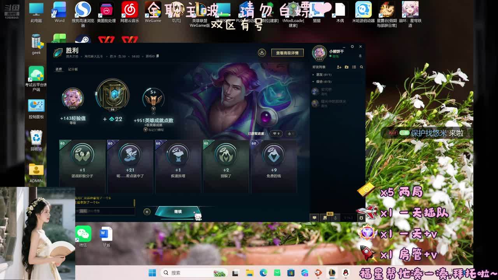The image size is (498, 280).
Task: Switch to the 记分板 tab
Action: [x=73, y=69]
